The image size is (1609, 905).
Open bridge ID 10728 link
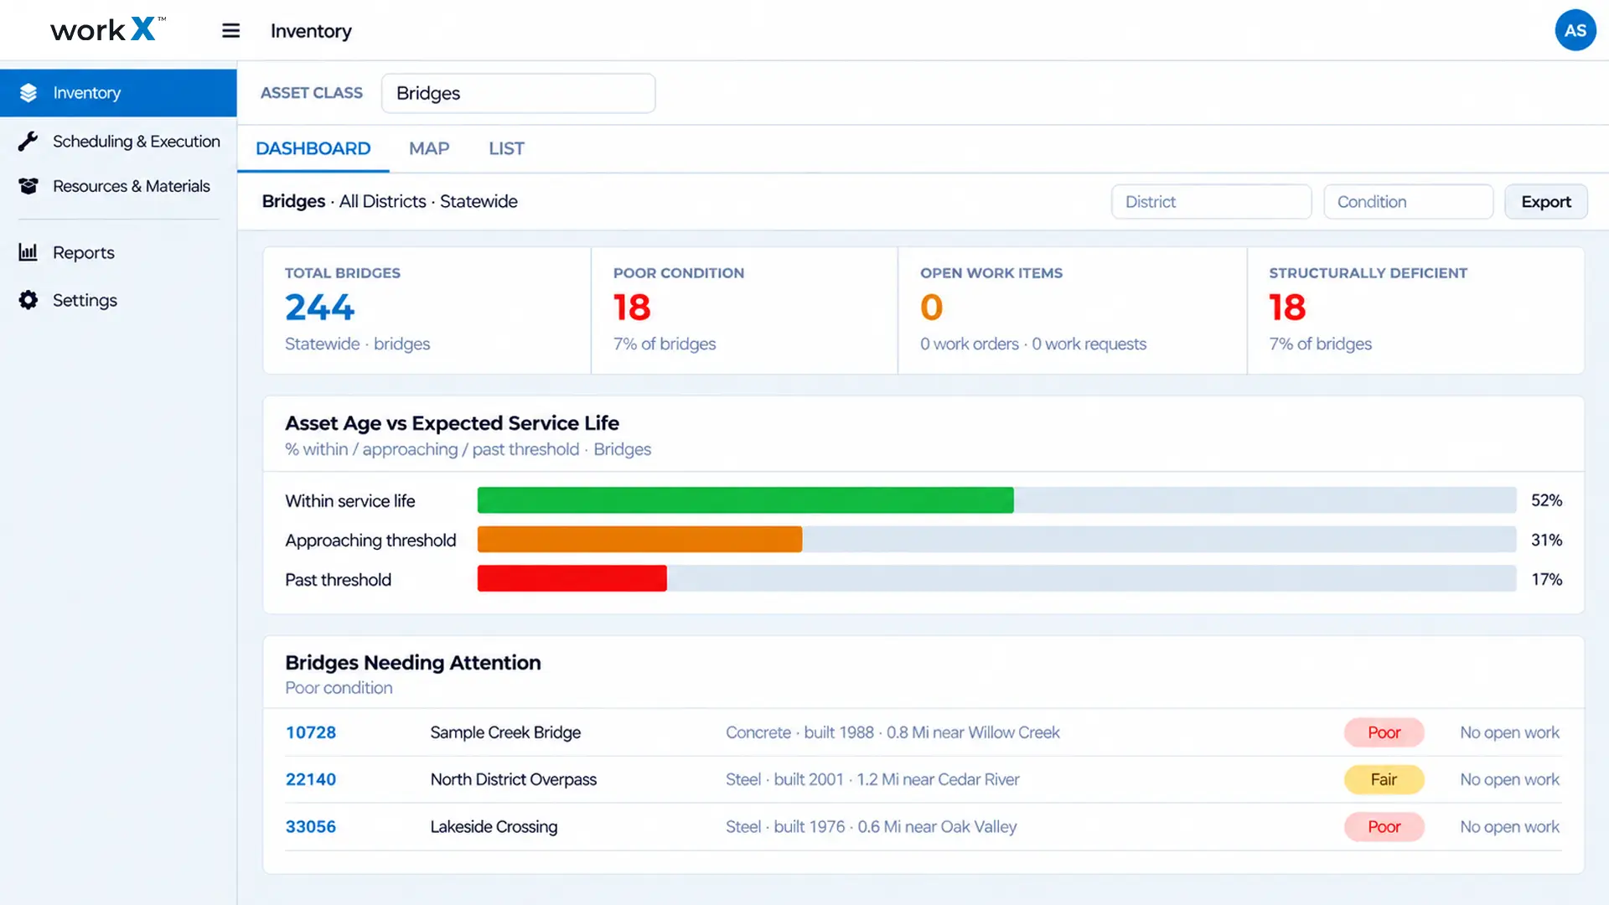(x=310, y=732)
